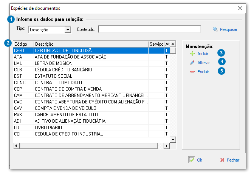This screenshot has height=174, width=251.
Task: Click the Ok checkmark icon
Action: [191, 160]
